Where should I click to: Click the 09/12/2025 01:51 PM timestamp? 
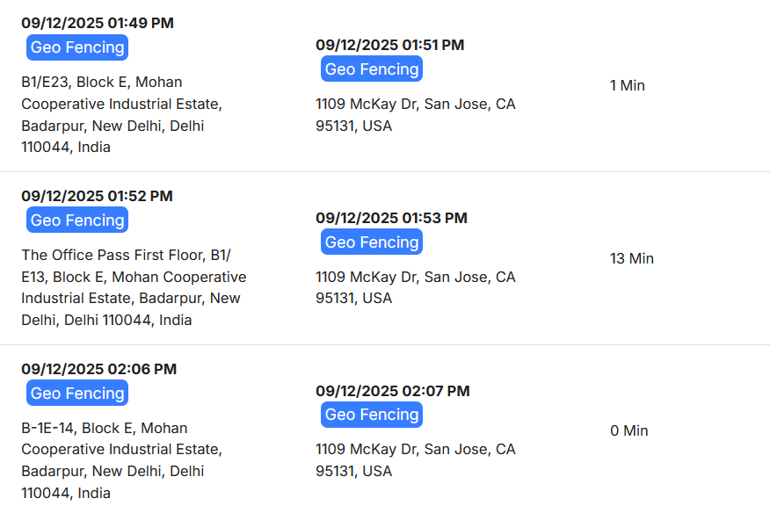tap(389, 45)
